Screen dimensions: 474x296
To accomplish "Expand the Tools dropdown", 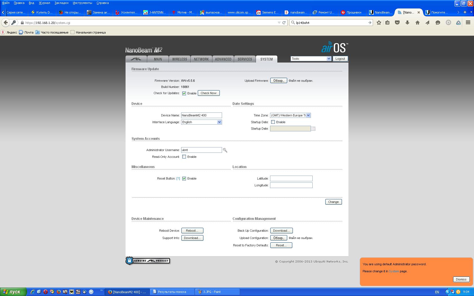I will coord(311,59).
